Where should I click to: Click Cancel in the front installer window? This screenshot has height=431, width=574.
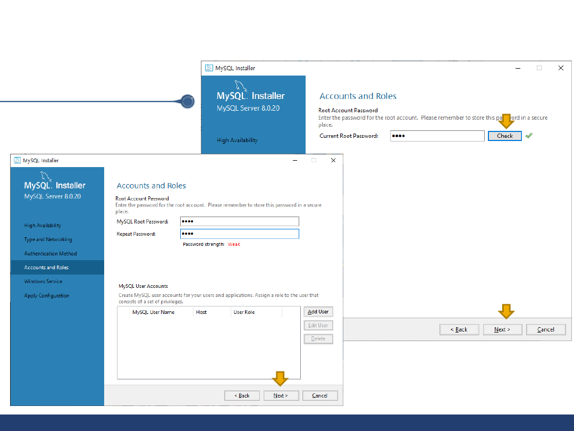[320, 395]
